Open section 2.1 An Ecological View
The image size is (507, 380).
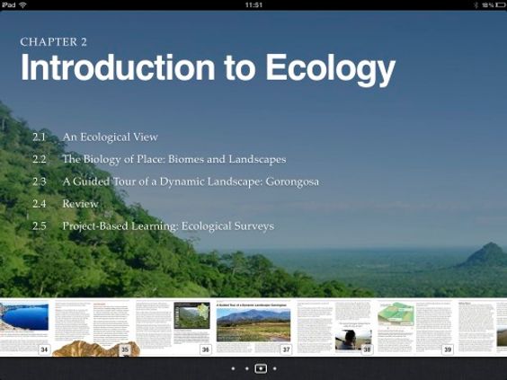point(94,137)
